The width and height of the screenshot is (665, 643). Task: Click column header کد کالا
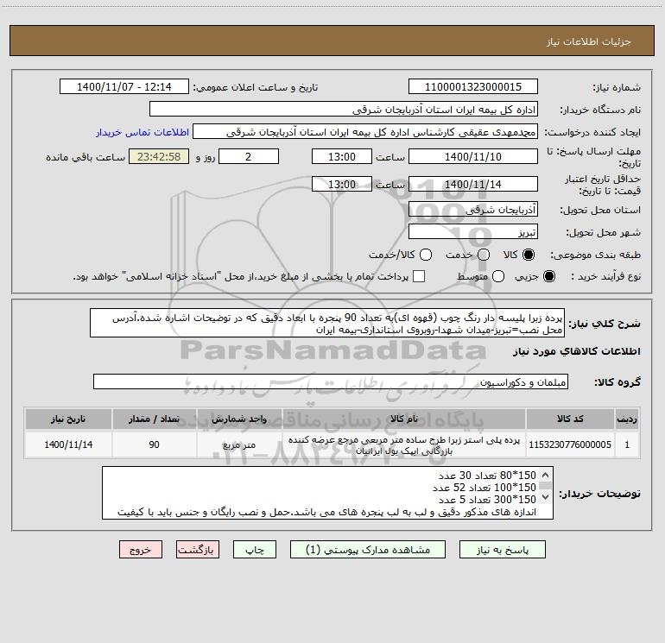click(x=570, y=419)
